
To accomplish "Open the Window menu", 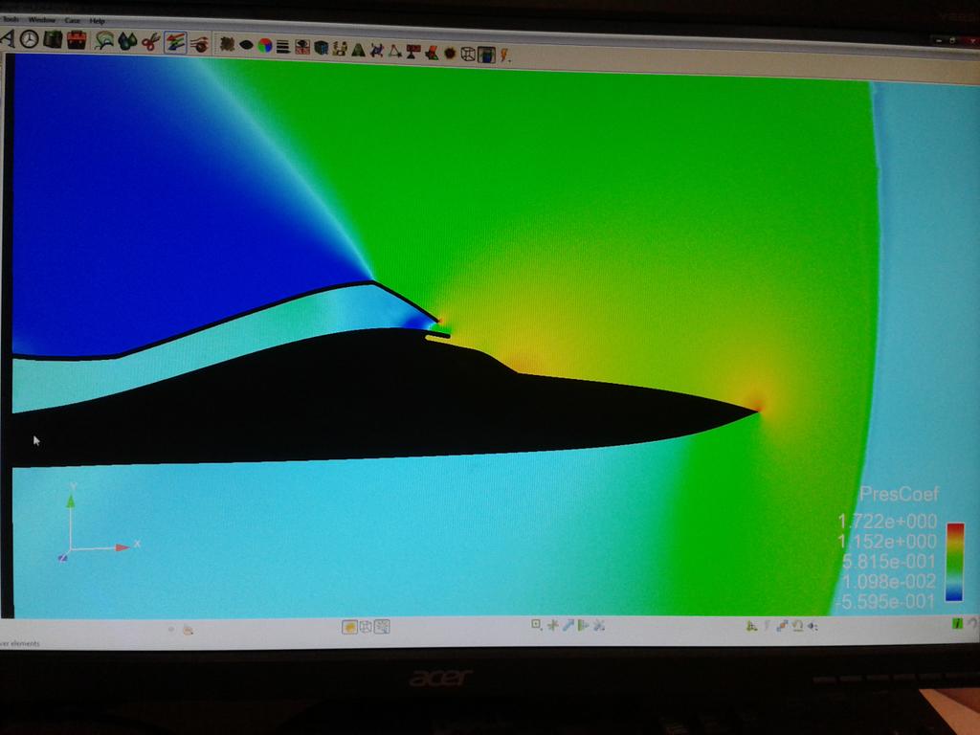I will pyautogui.click(x=41, y=20).
